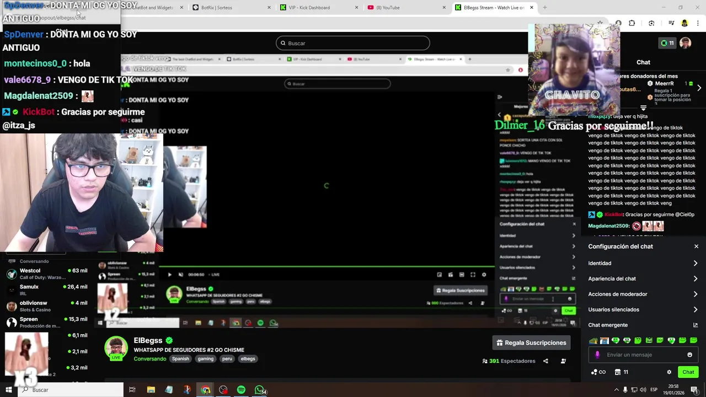Expand the Identidad settings row
This screenshot has width=706, height=397.
coord(643,263)
